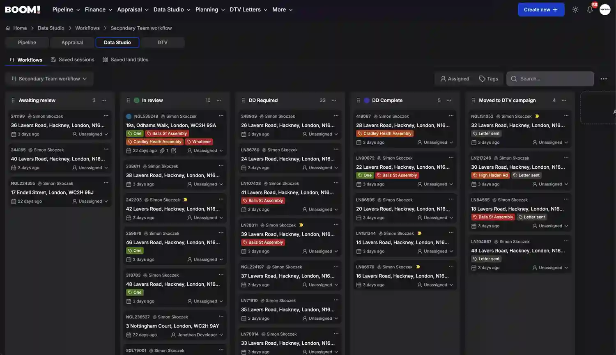Expand the Planning menu
Image resolution: width=616 pixels, height=355 pixels.
(x=210, y=9)
